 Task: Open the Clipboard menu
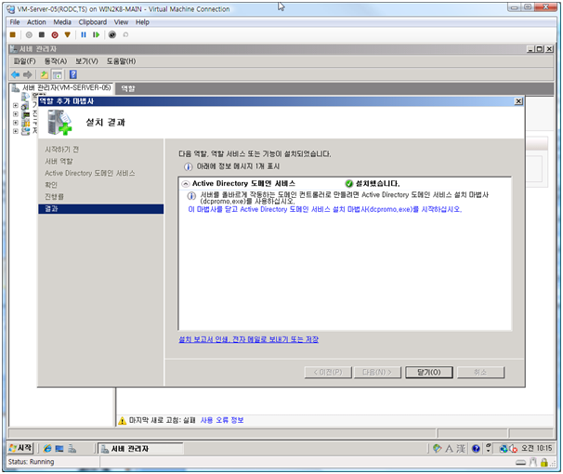coord(93,22)
